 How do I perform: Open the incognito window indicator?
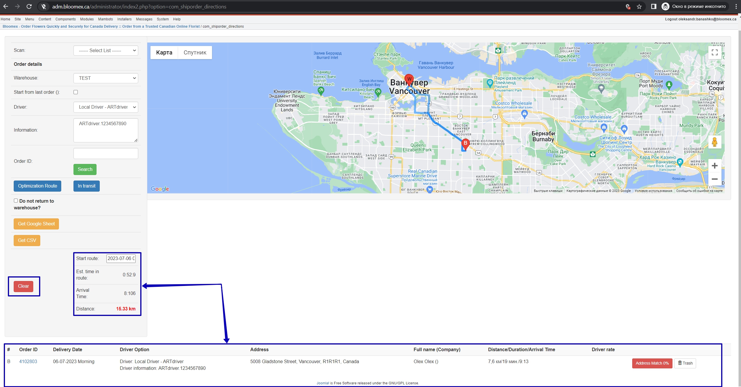[x=694, y=6]
